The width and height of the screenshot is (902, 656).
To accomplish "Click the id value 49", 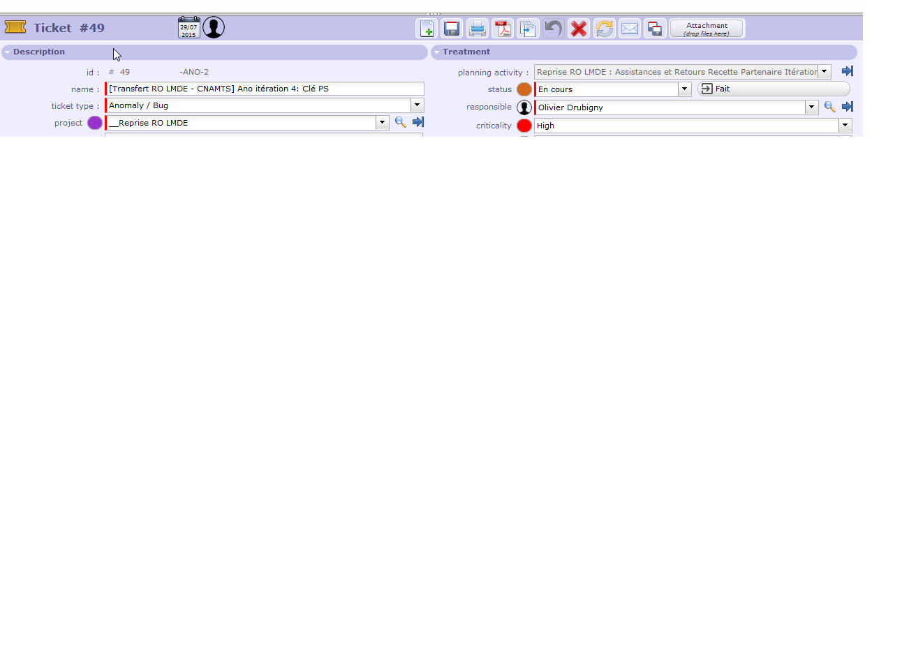I will (x=125, y=72).
